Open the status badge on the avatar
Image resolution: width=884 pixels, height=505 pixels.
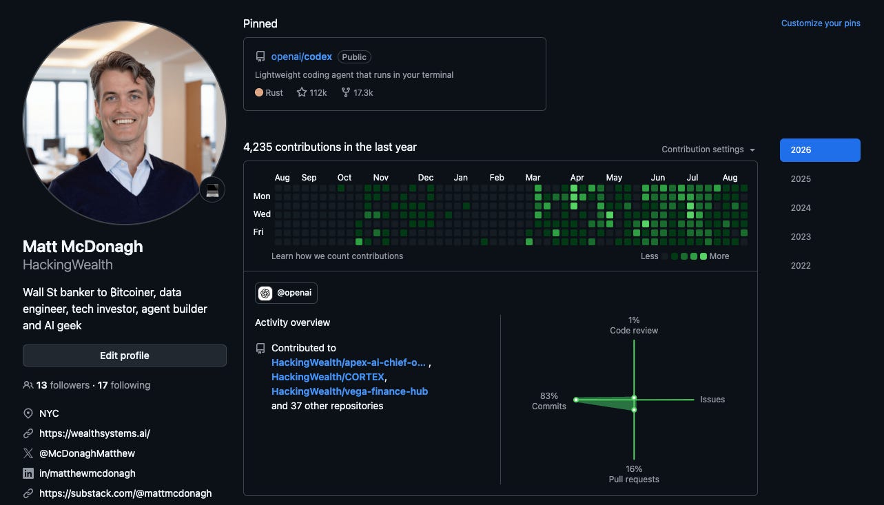click(x=212, y=189)
